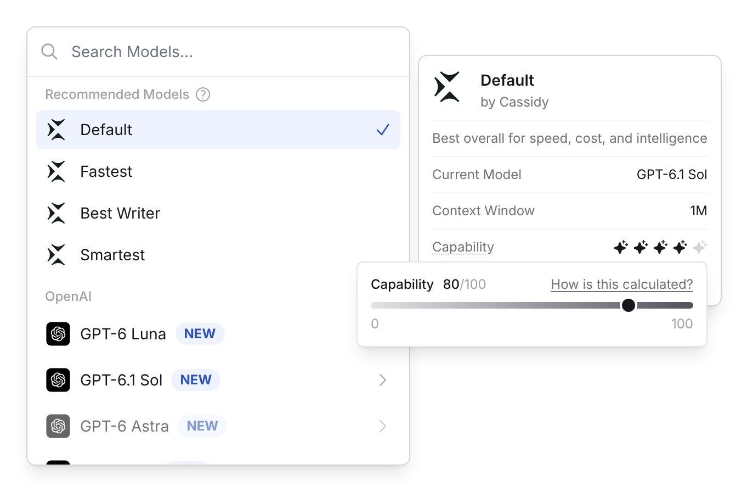The height and width of the screenshot is (492, 747).
Task: Click the "OpenAI" section heading
Action: (68, 297)
